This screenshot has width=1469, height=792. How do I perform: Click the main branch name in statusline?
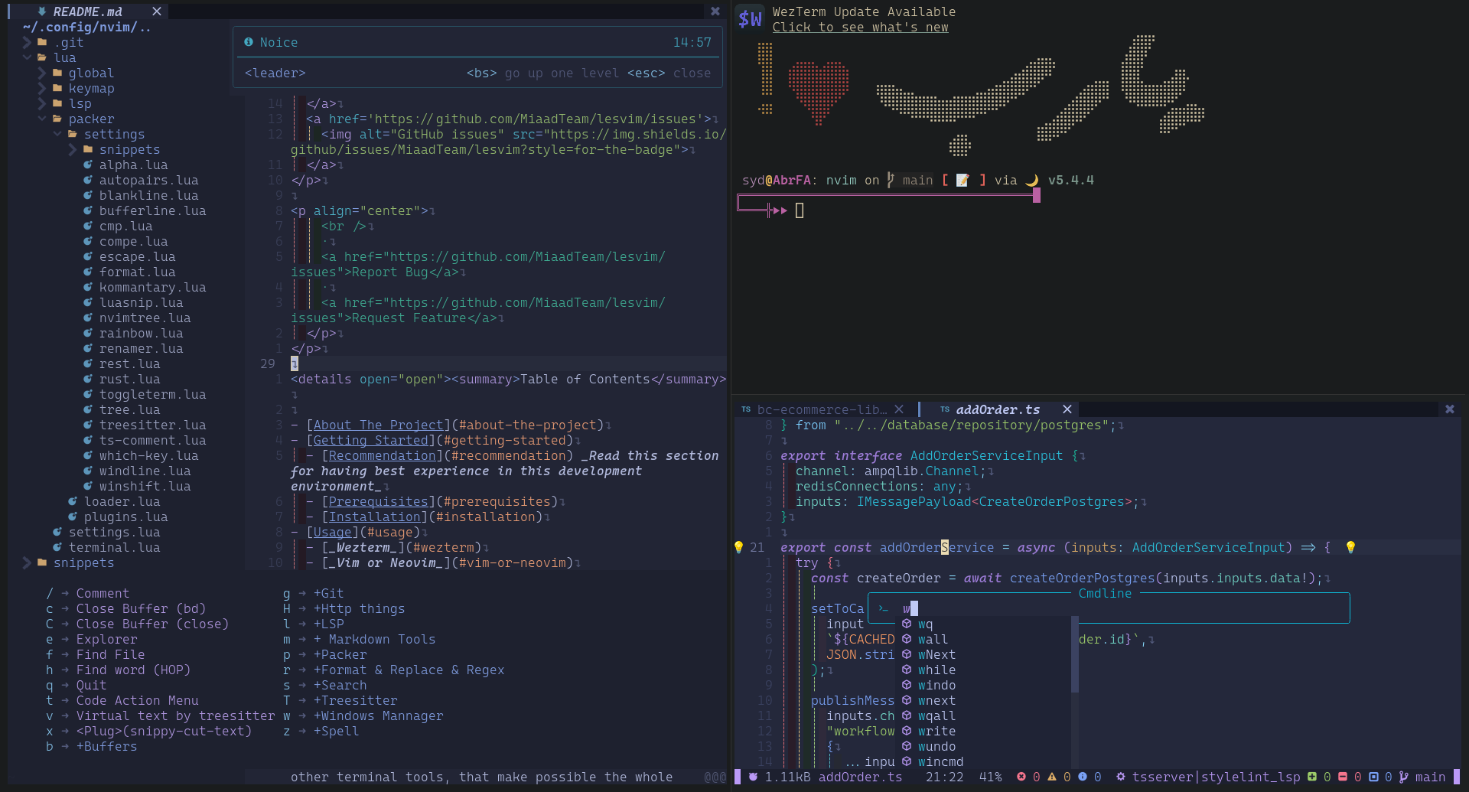[1430, 777]
